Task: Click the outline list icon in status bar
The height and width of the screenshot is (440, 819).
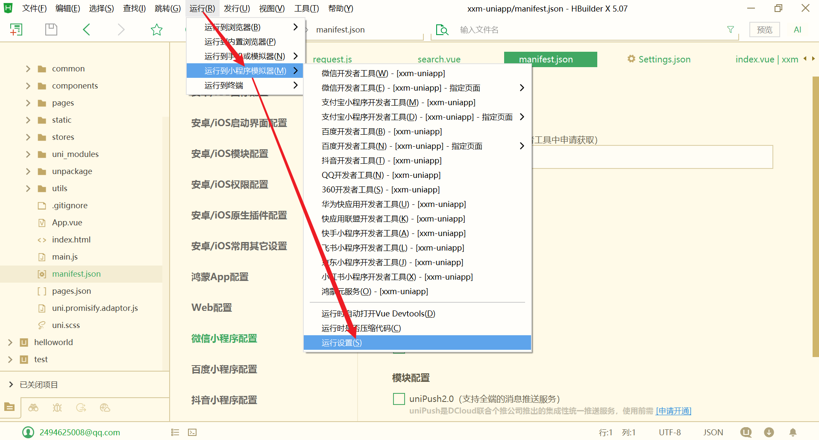Action: (x=175, y=432)
